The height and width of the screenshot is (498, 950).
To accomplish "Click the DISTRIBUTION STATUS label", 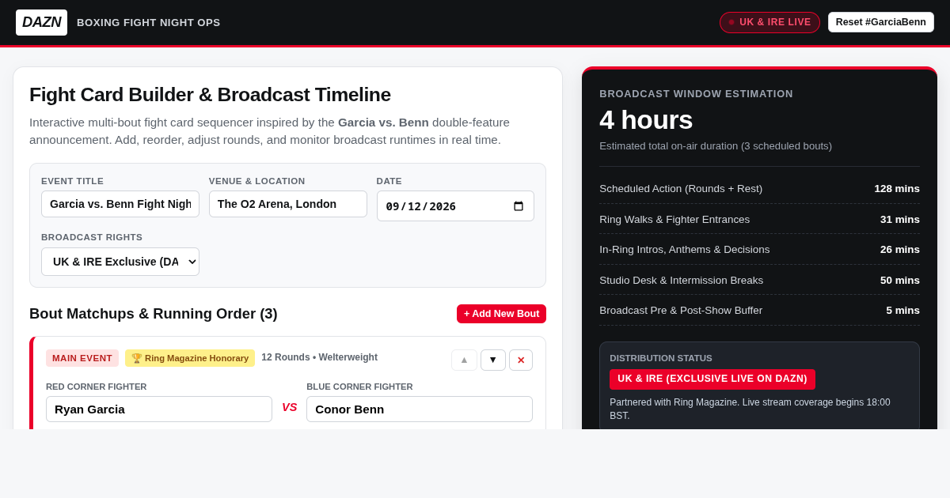I will [x=661, y=358].
